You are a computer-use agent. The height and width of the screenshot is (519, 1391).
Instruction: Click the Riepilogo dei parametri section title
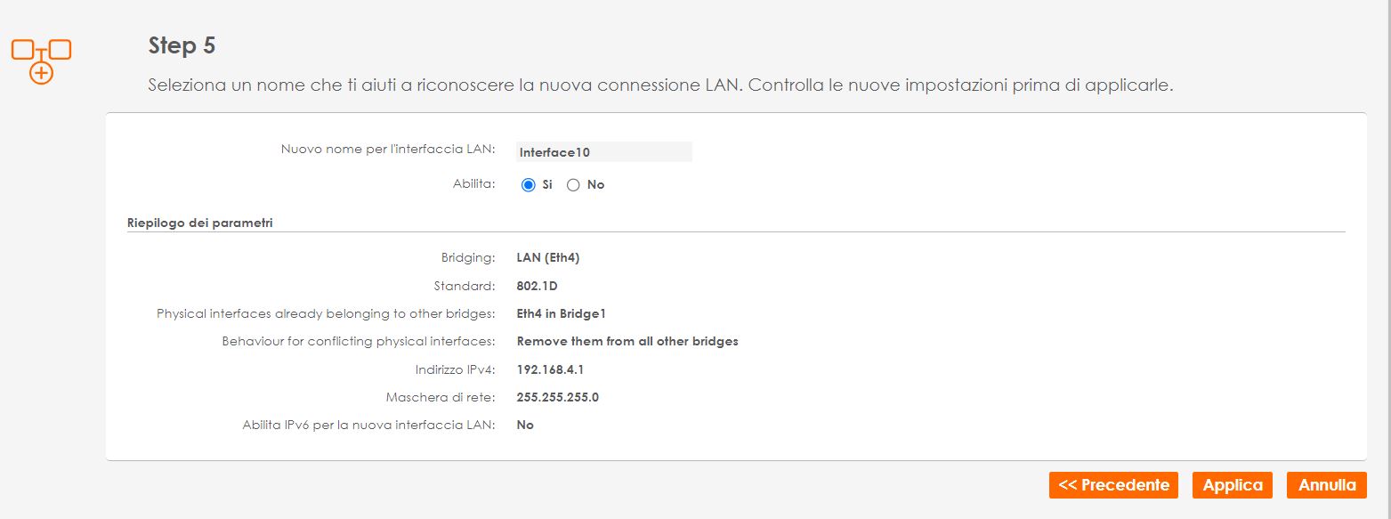pos(199,223)
